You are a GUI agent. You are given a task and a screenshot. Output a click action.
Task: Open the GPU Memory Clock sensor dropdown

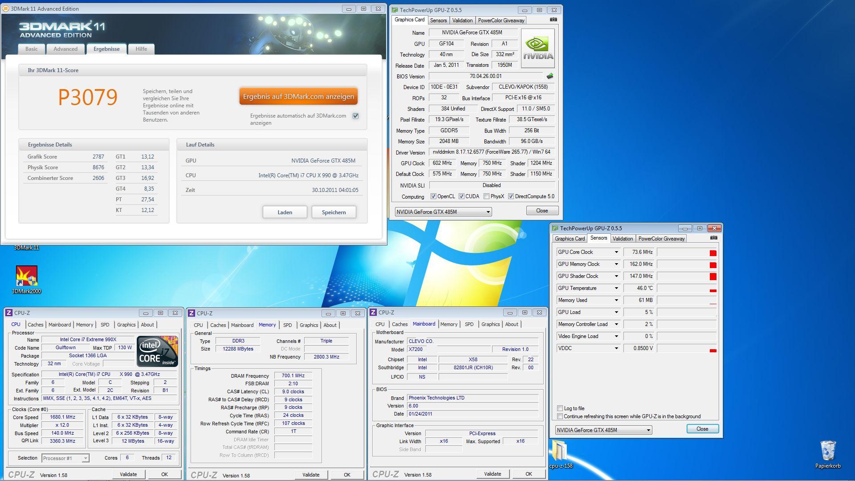[x=616, y=264]
